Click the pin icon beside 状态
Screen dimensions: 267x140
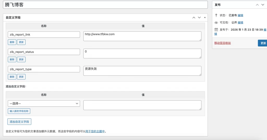216,15
